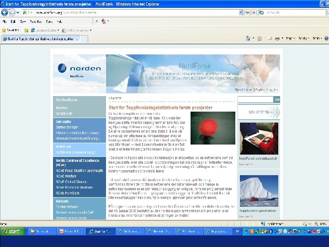Open the command bar Tools menu
This screenshot has height=247, width=329.
coord(317,38)
